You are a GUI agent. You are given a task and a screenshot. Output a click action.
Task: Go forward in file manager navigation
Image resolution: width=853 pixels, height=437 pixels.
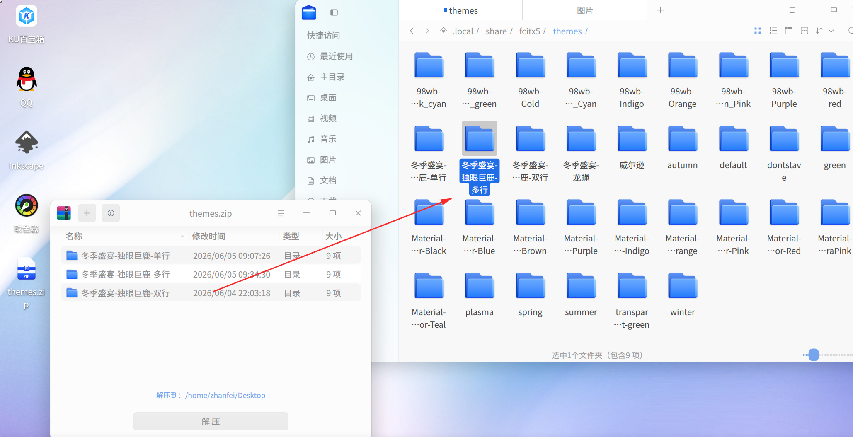click(427, 31)
